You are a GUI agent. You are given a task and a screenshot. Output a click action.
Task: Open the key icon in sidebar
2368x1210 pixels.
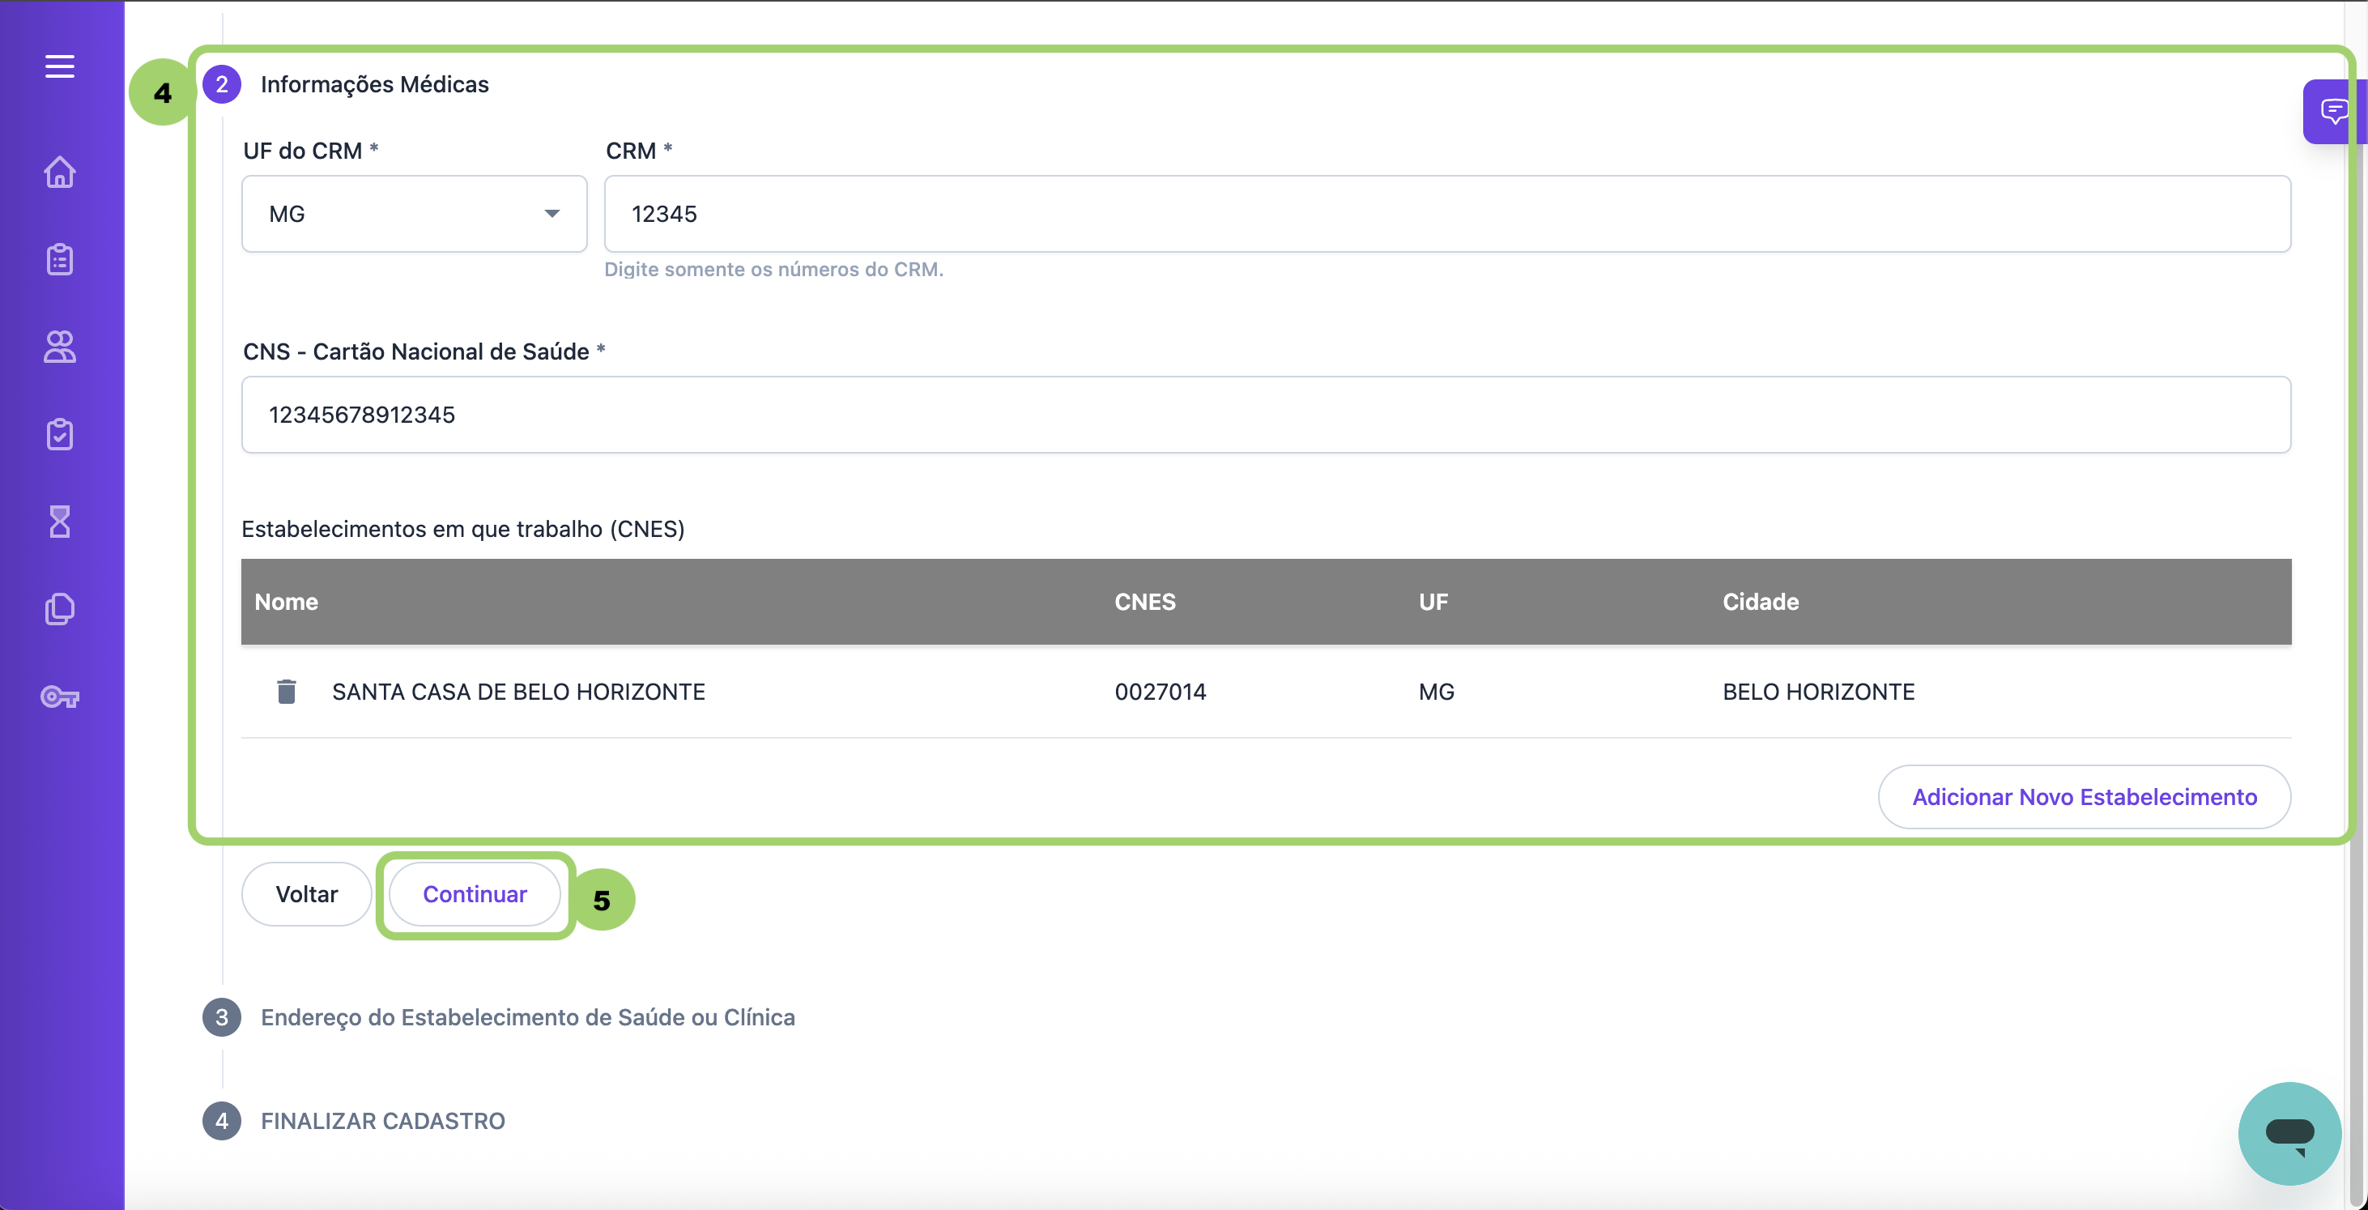click(x=60, y=696)
